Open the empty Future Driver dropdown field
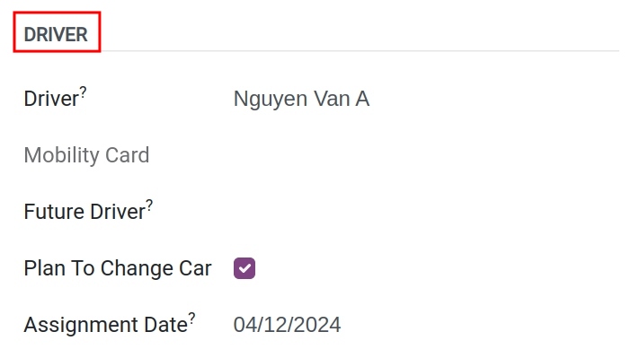This screenshot has width=631, height=358. tap(426, 212)
